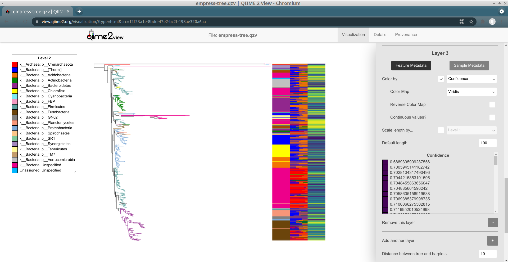Remove this layer with the minus button
The height and width of the screenshot is (262, 508).
(493, 223)
